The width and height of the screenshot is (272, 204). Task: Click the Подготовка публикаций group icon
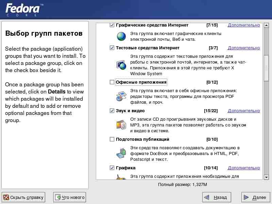121,153
